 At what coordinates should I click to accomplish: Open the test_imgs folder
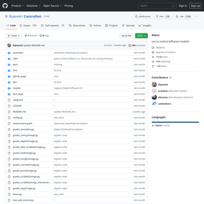coord(18,94)
